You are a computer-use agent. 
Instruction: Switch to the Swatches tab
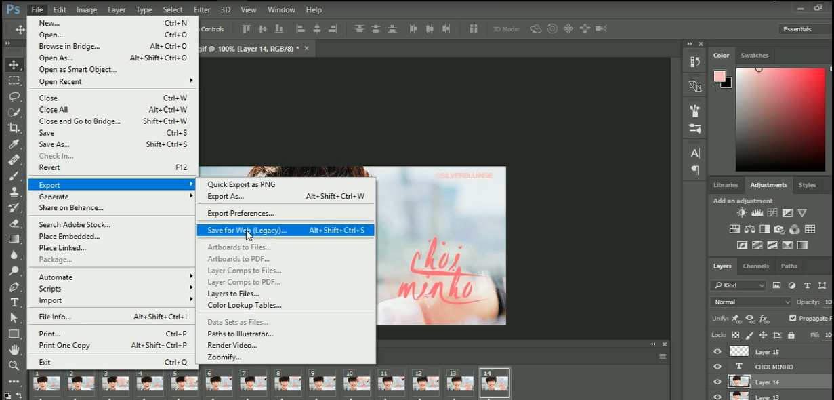(x=754, y=56)
